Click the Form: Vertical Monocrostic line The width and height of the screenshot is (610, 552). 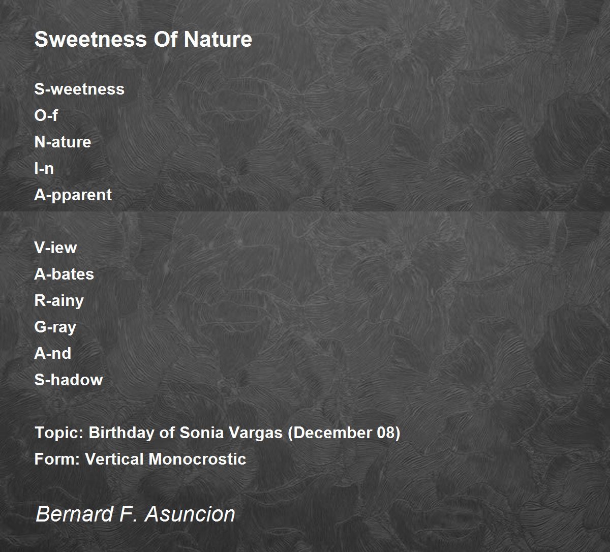tap(140, 459)
